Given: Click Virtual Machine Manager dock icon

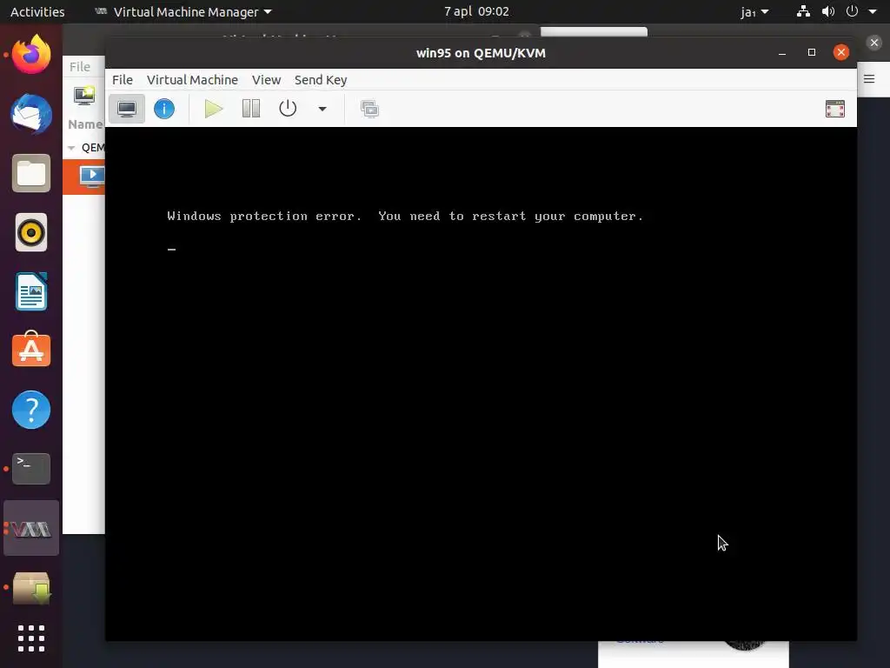Looking at the screenshot, I should tap(31, 528).
